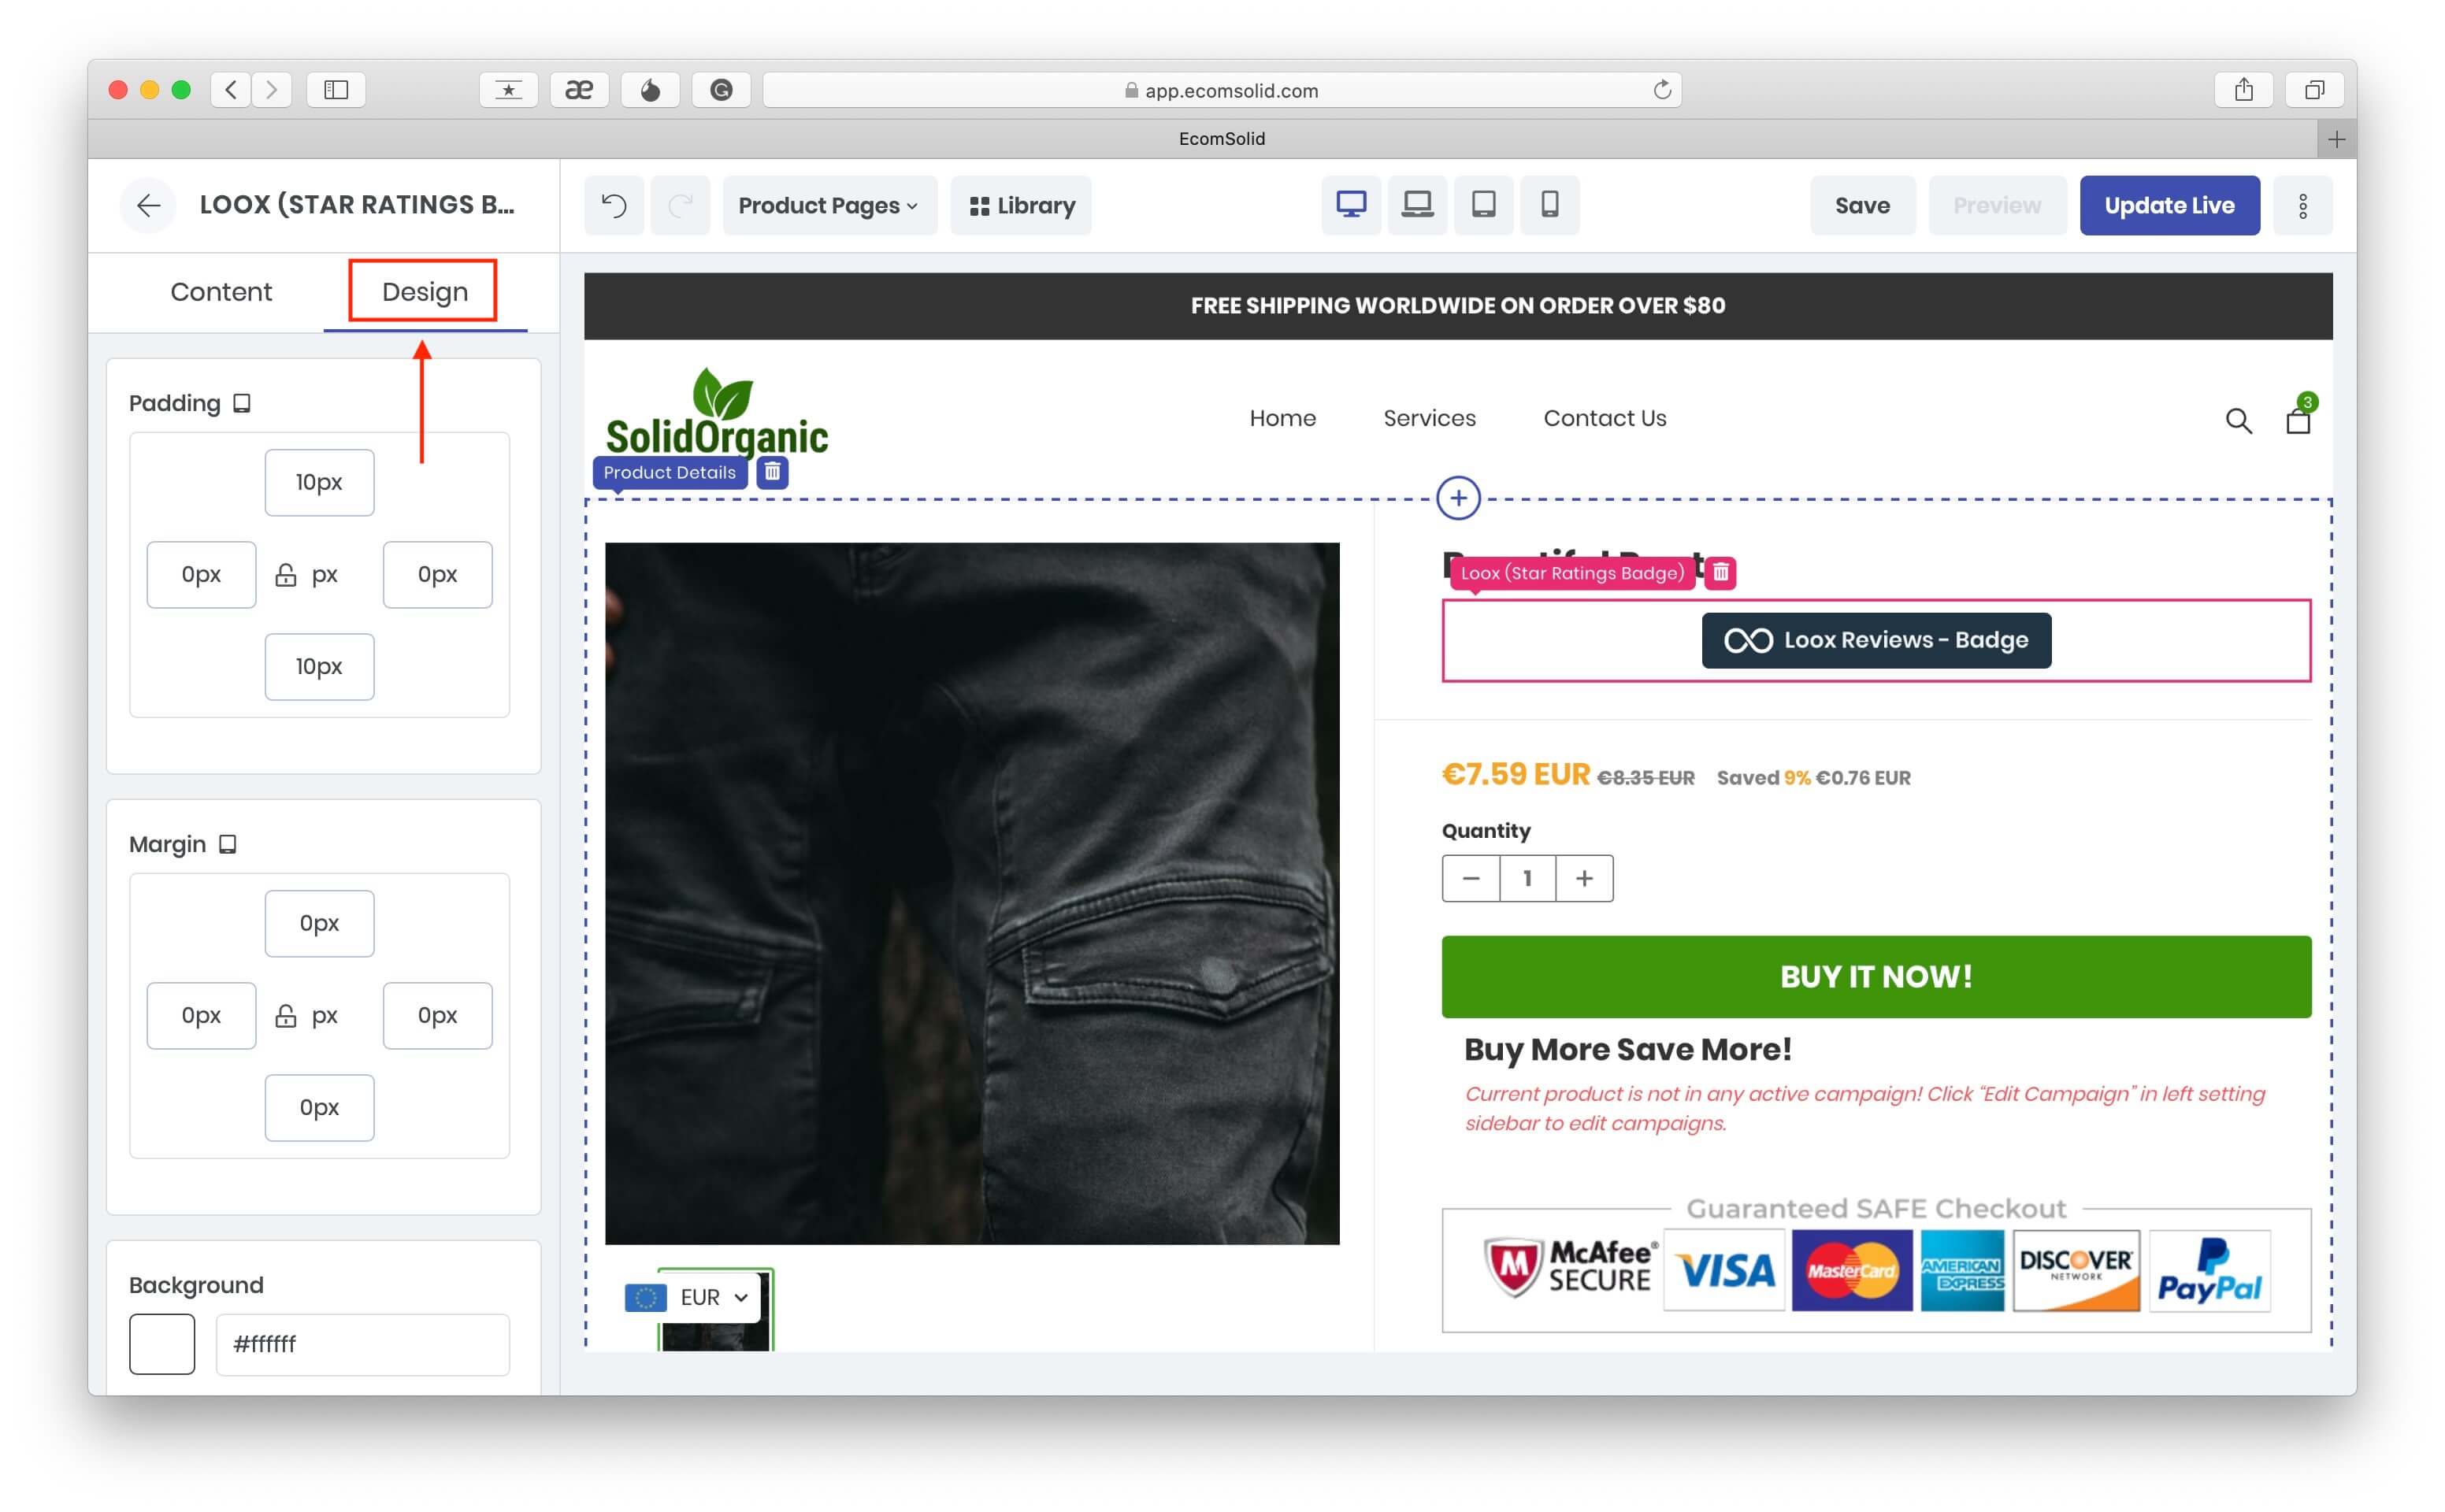Open the Product Pages dropdown
Screen dimensions: 2445x1512
[x=829, y=205]
